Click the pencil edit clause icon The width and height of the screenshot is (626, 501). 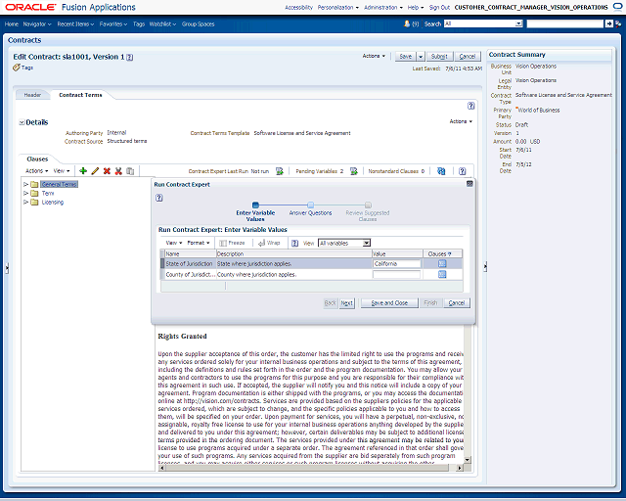pos(95,171)
